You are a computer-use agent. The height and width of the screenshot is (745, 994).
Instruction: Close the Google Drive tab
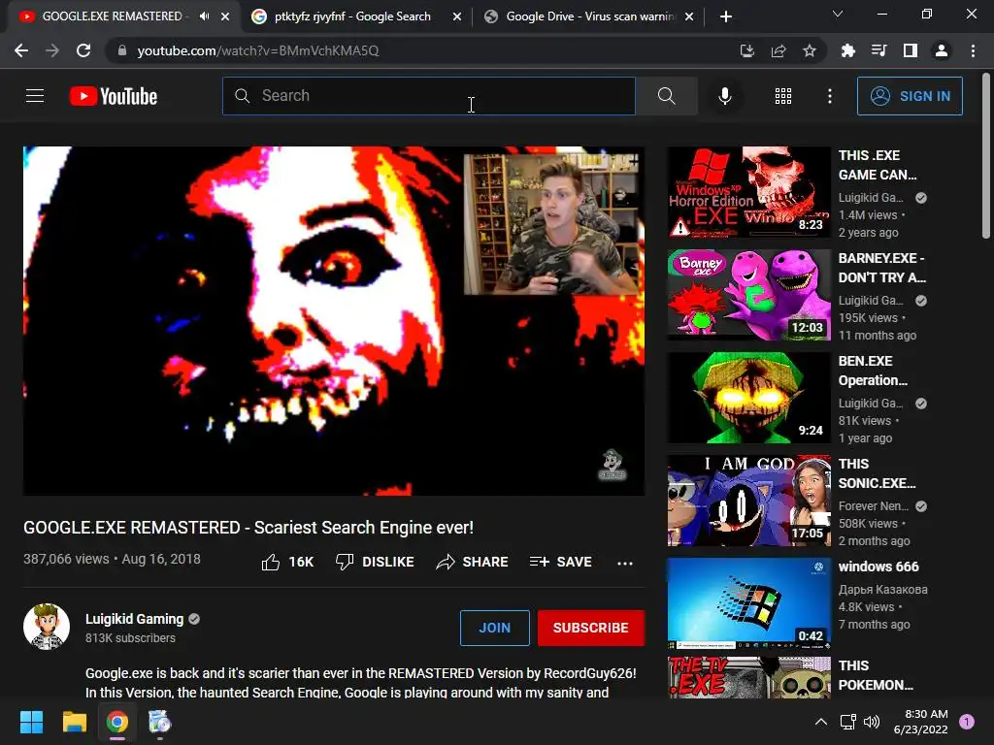[x=690, y=17]
